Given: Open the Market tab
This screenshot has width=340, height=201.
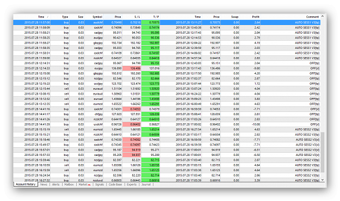Looking at the screenshot, I should 84,185.
